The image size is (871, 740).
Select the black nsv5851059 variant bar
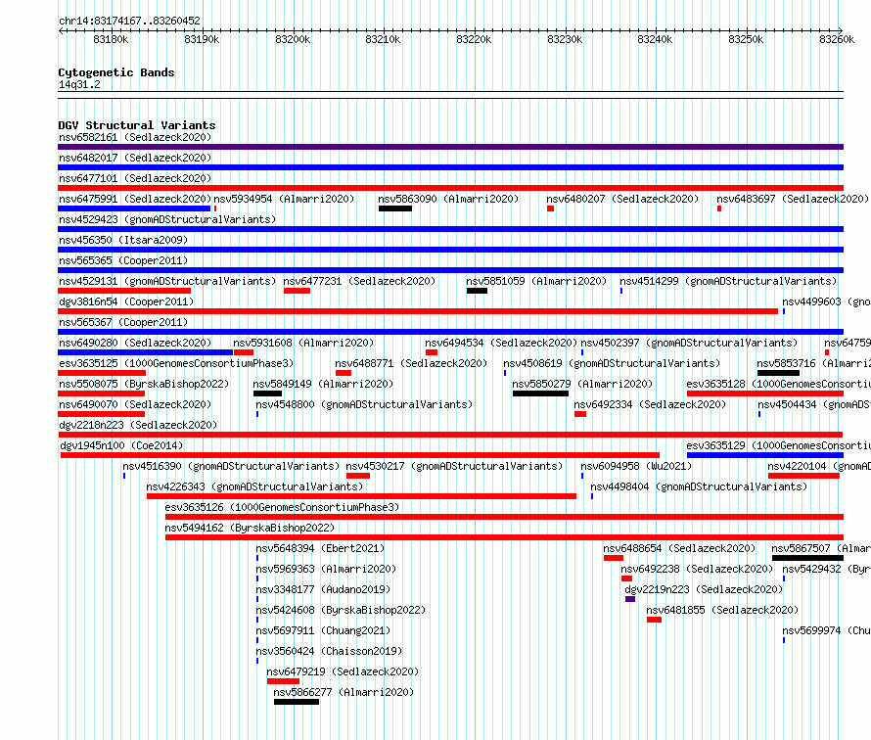coord(478,291)
